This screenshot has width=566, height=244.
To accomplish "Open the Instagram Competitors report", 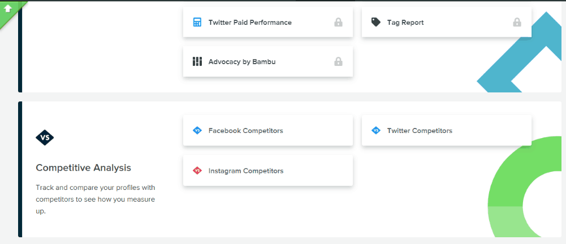I will click(268, 171).
